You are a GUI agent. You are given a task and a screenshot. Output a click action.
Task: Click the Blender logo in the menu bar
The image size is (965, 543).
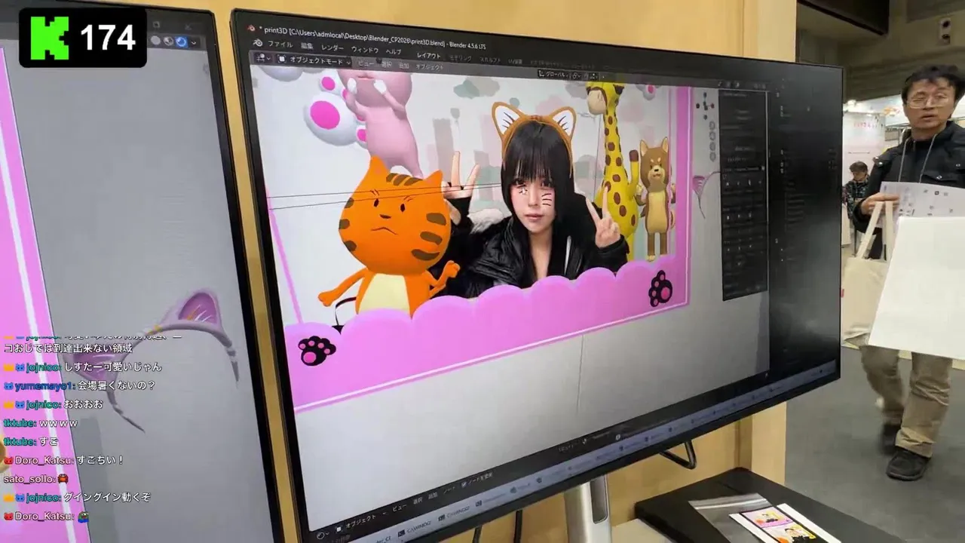click(258, 43)
